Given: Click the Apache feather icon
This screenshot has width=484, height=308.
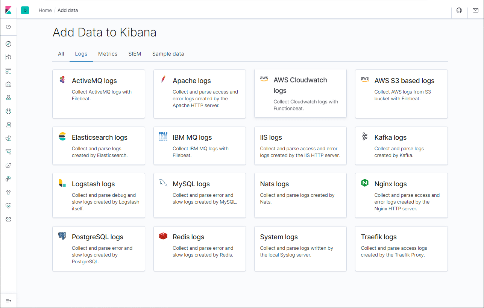Looking at the screenshot, I should 163,79.
